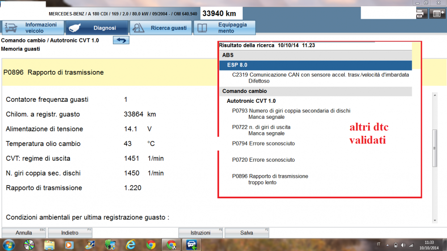Open Windows Start menu orb
Screen dimensions: 447x251
(9, 245)
